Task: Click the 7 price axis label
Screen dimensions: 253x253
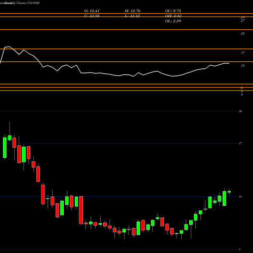Action: (240, 250)
